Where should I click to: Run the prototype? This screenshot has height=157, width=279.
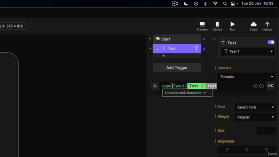(x=232, y=26)
